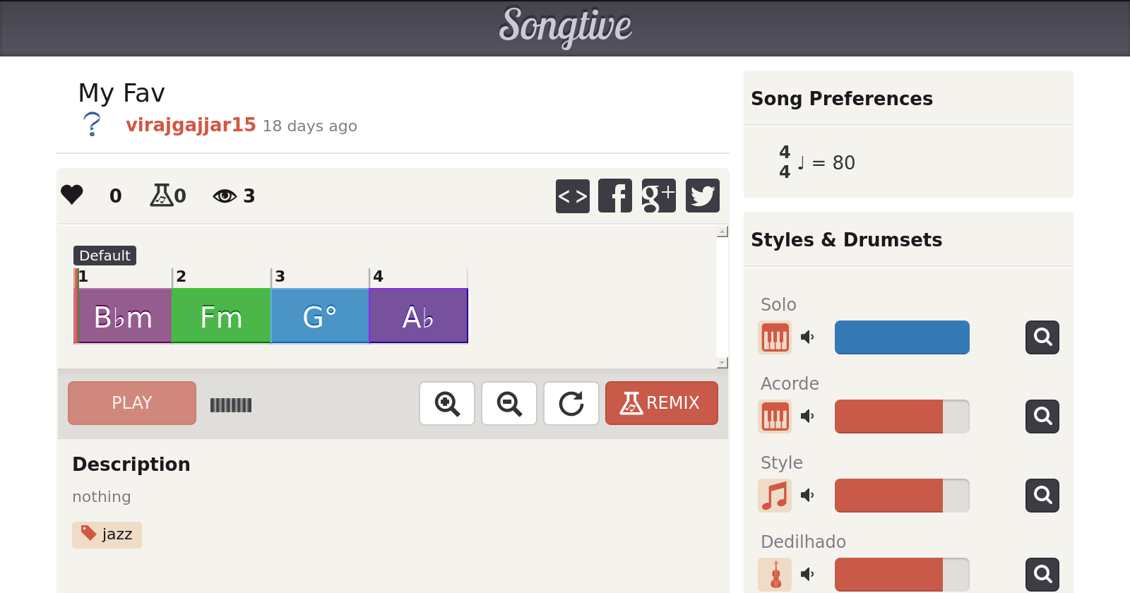
Task: Share song on Google Plus
Action: (x=658, y=196)
